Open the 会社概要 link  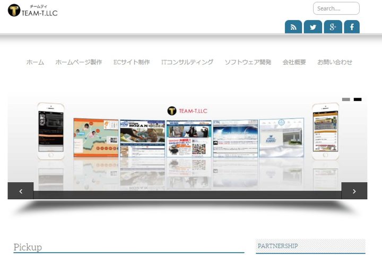click(294, 62)
